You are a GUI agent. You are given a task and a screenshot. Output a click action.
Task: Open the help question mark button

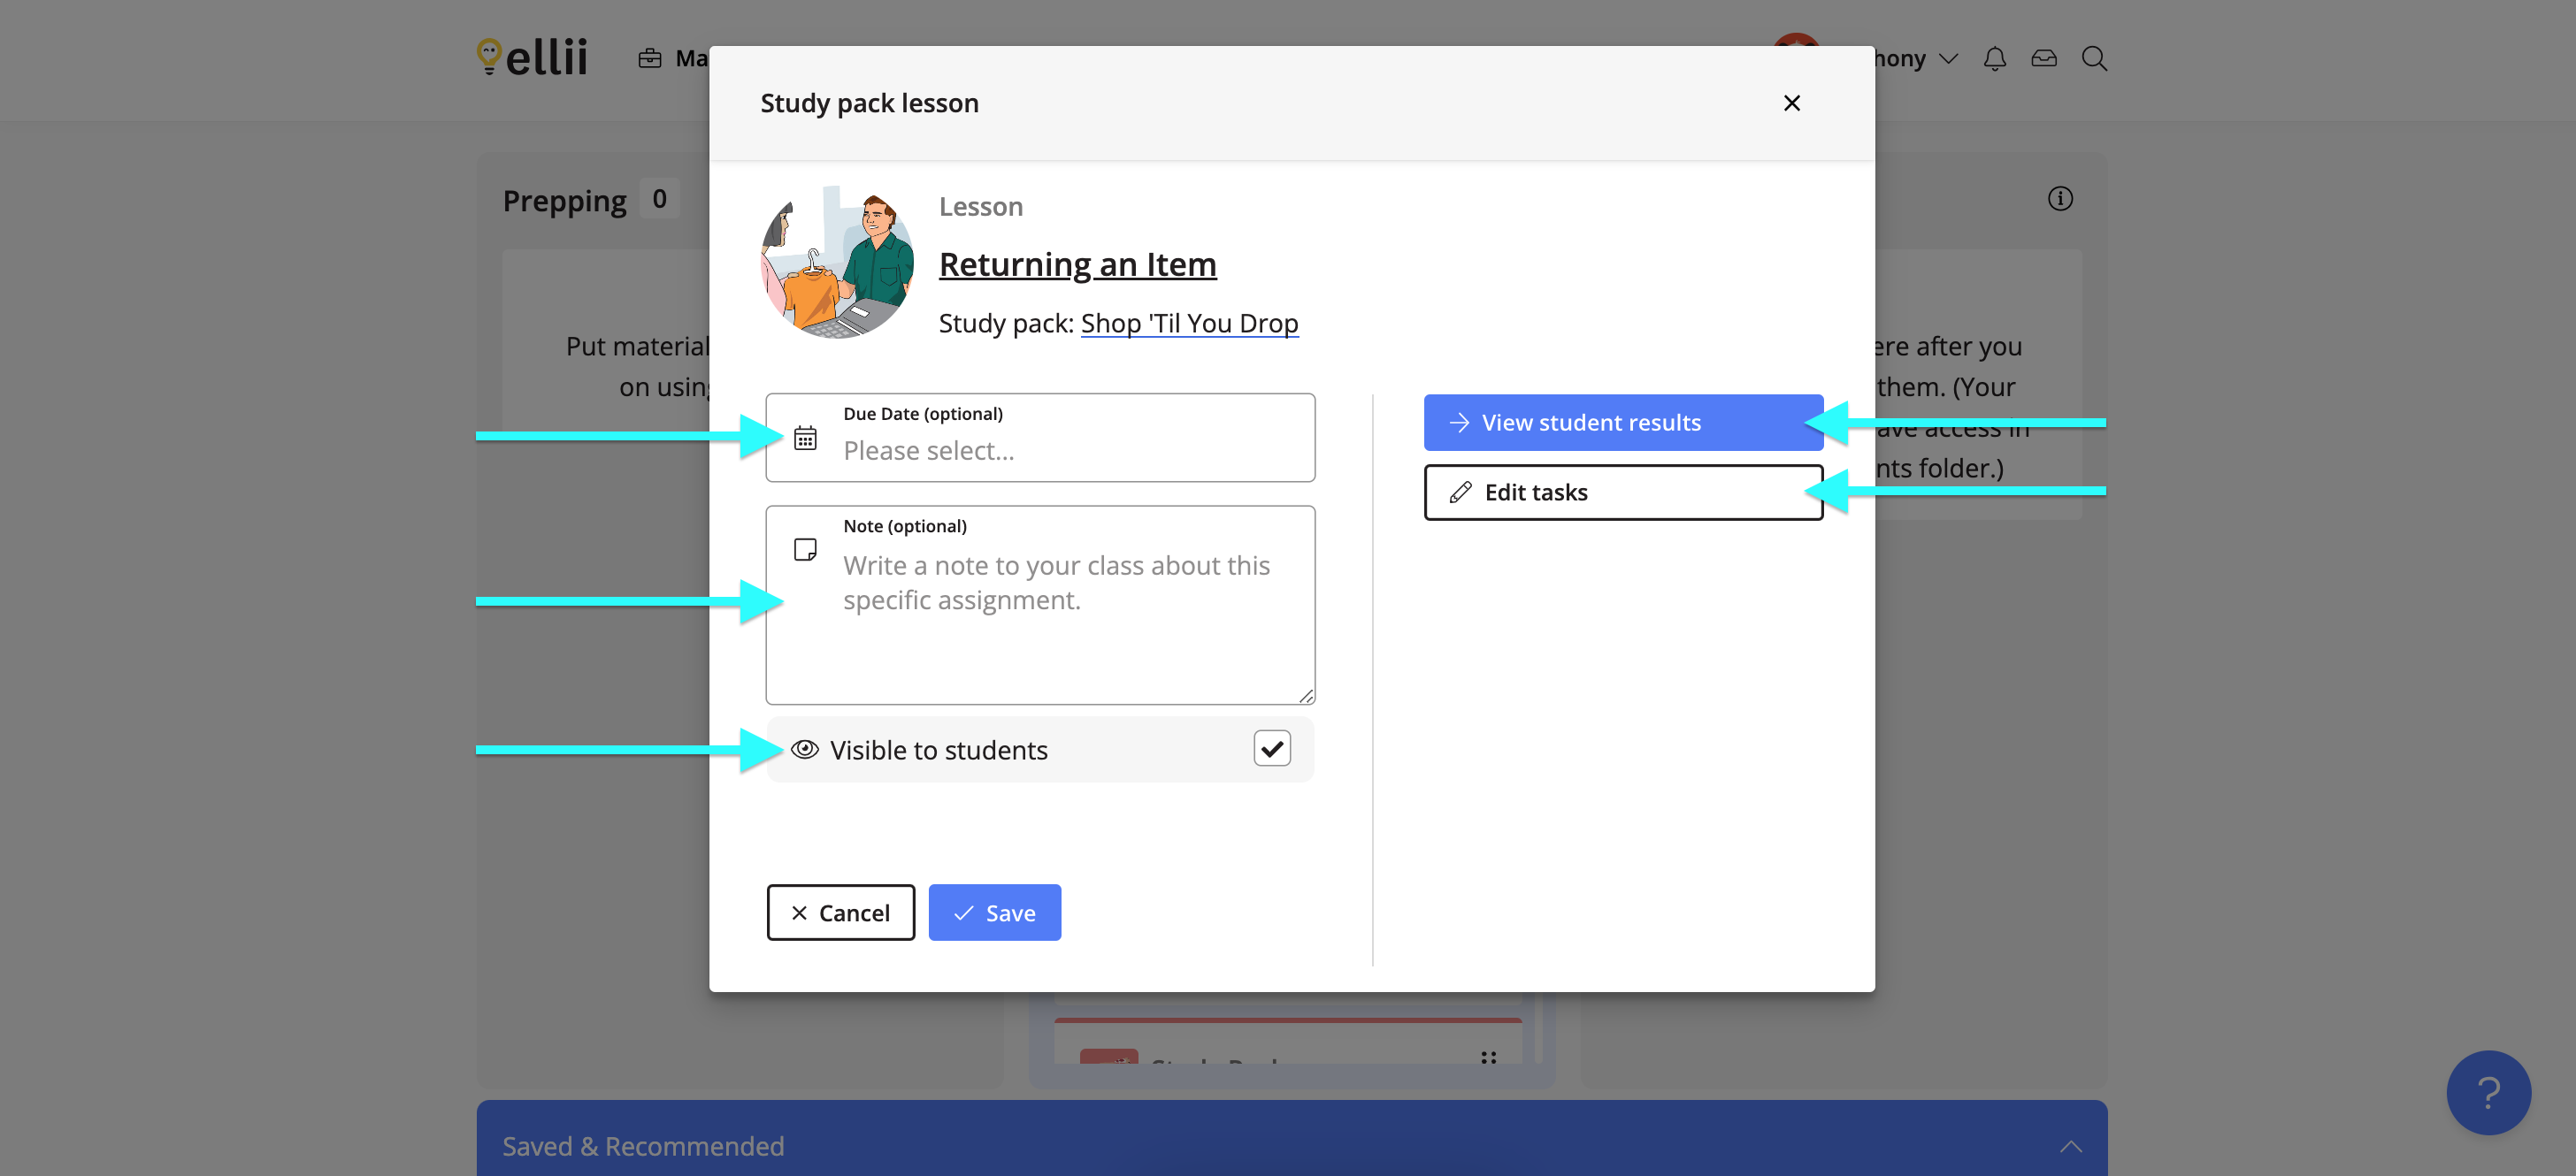pyautogui.click(x=2488, y=1092)
